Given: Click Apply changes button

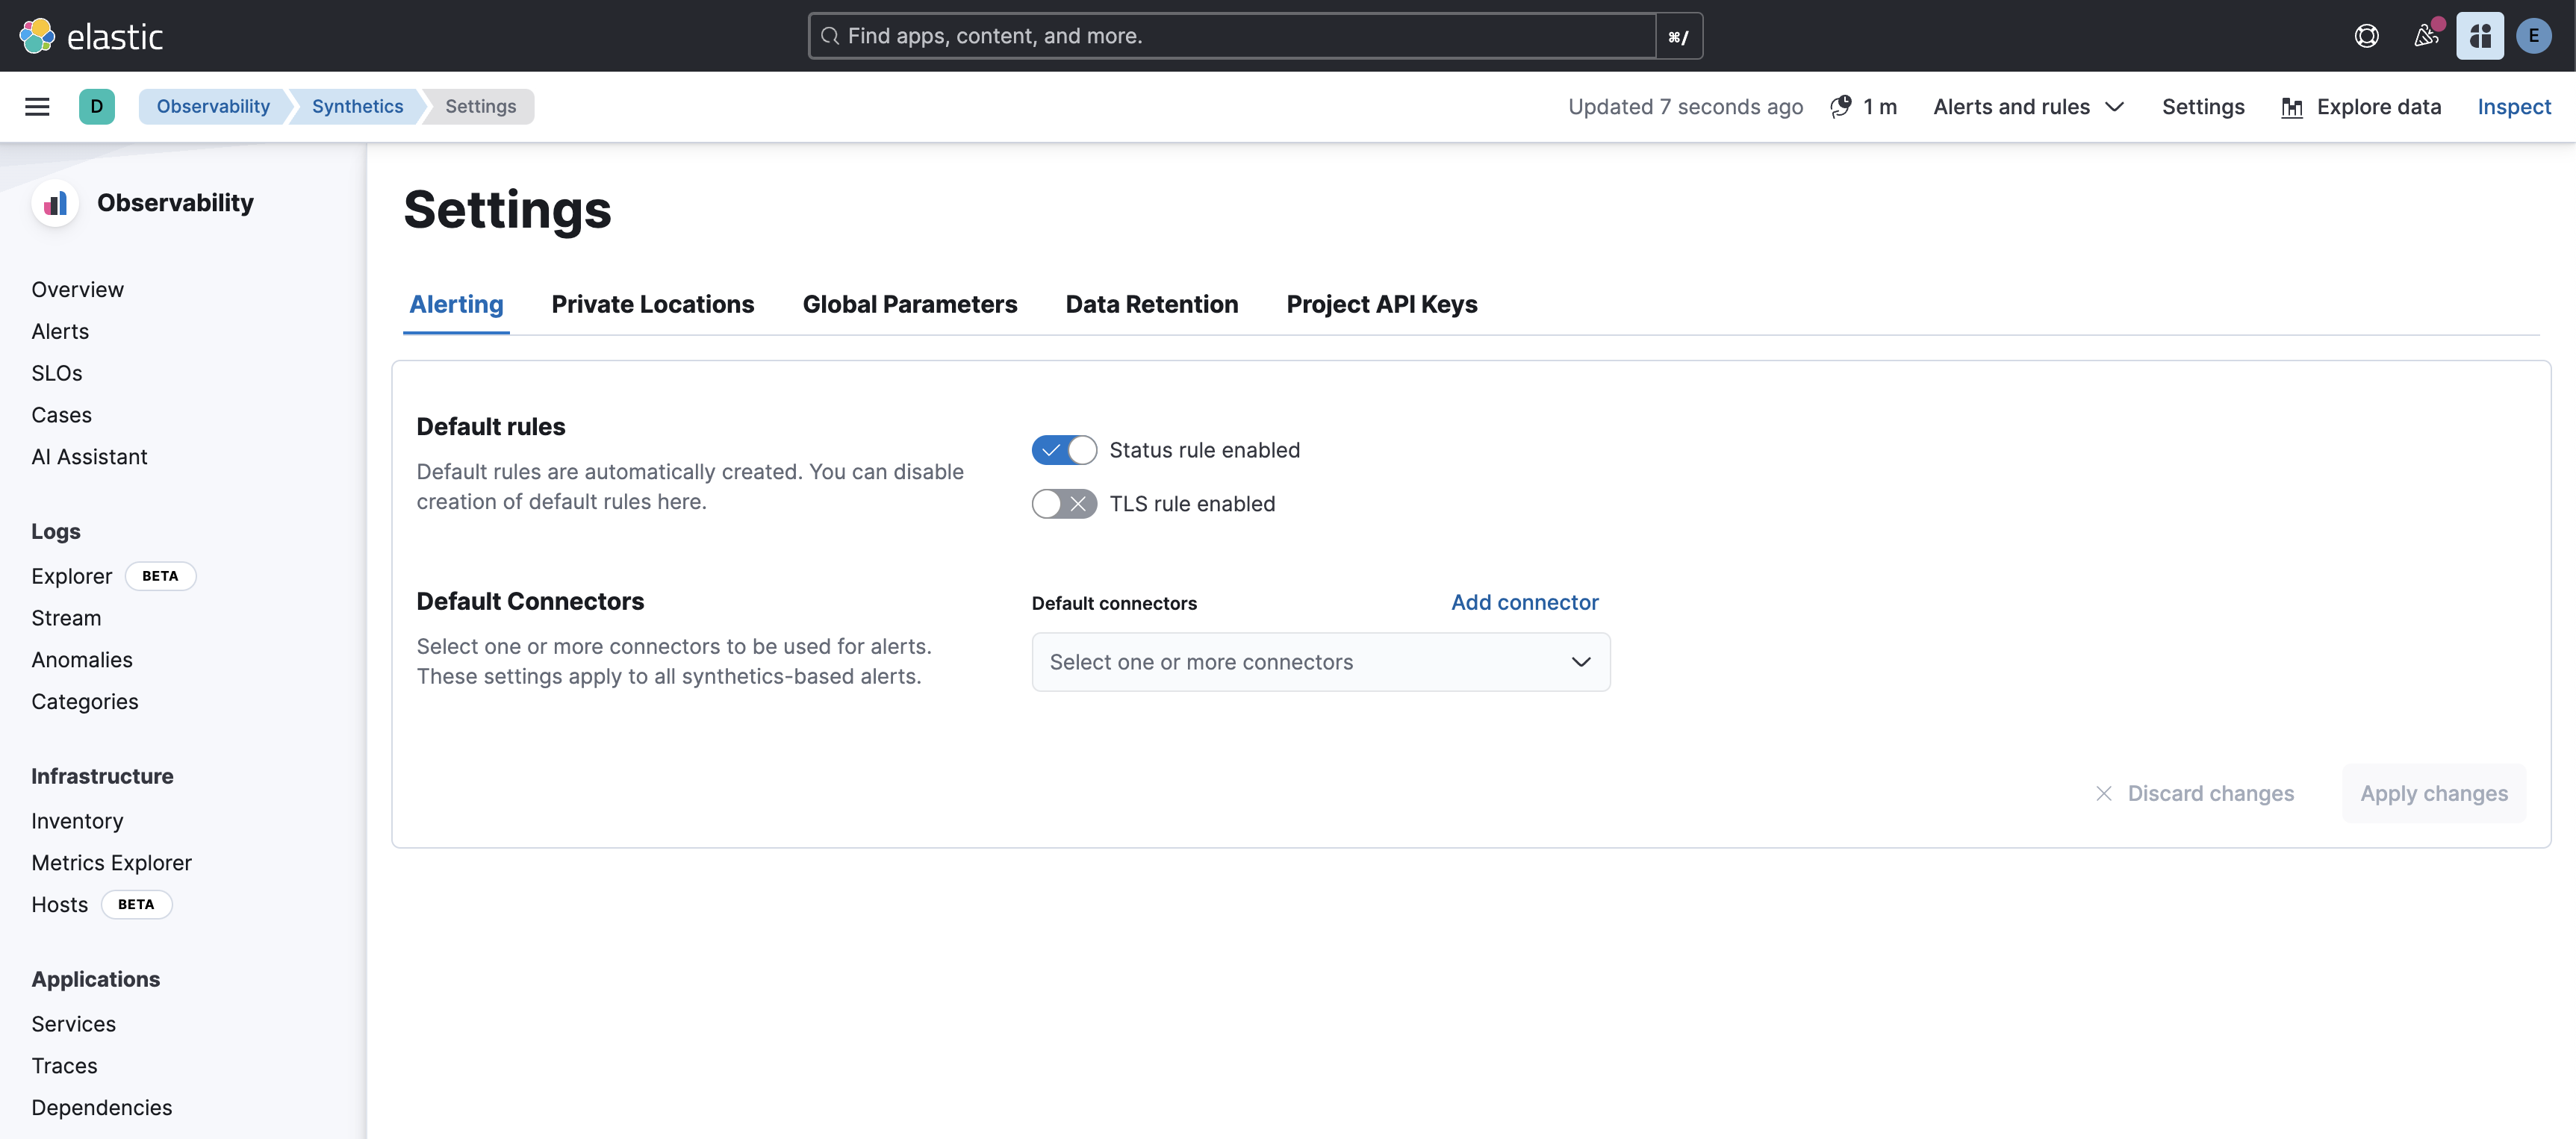Looking at the screenshot, I should point(2434,793).
